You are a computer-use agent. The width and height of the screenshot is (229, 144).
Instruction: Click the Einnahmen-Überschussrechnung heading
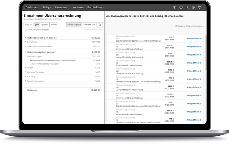[x=52, y=15]
